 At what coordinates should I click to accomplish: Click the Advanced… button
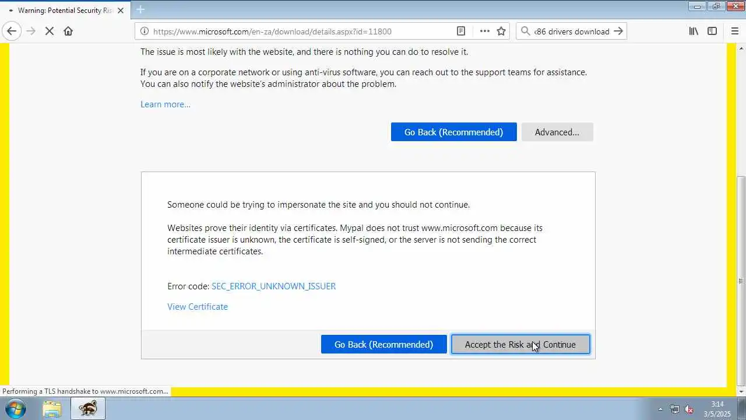pyautogui.click(x=557, y=132)
